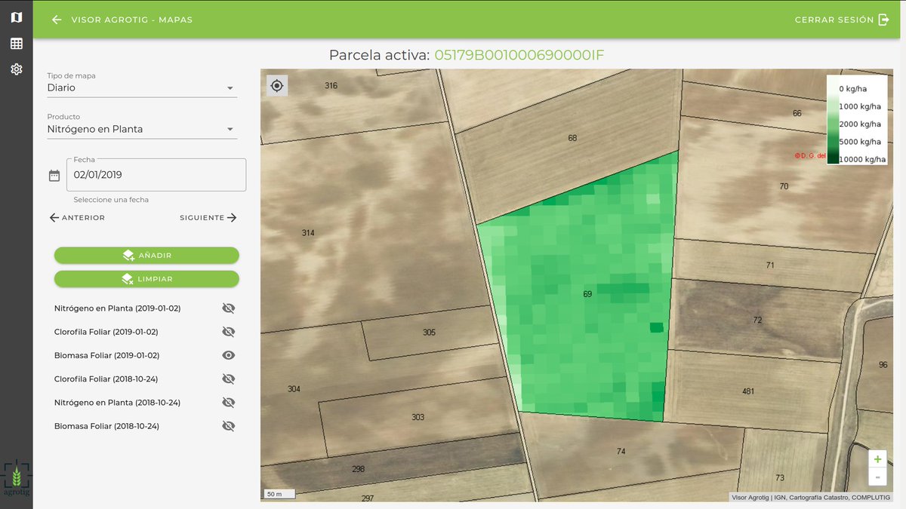Screen dimensions: 906x509
Task: Open the settings gear in the sidebar
Action: [x=16, y=69]
